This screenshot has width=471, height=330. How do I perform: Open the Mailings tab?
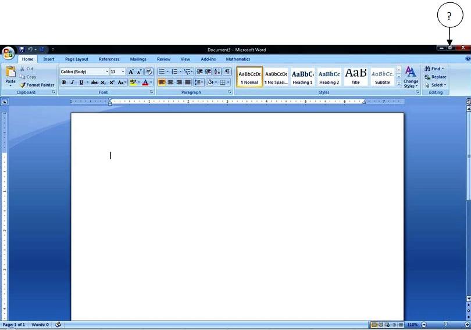point(138,59)
